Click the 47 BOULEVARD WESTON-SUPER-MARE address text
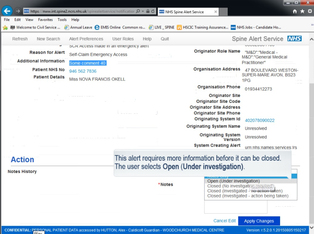This screenshot has width=314, height=234. point(270,75)
